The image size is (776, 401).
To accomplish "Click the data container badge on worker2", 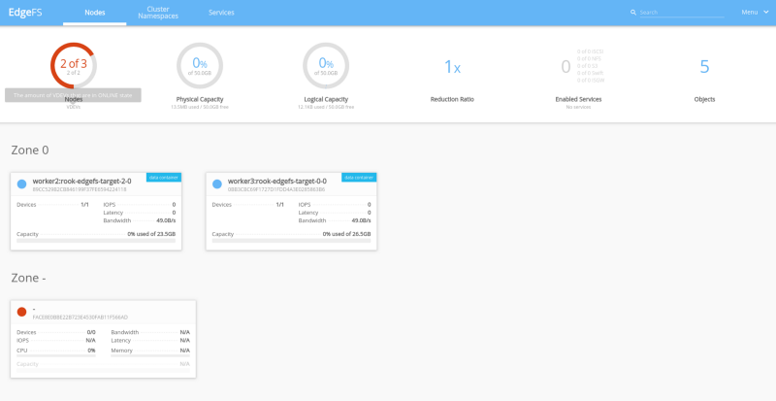I will pyautogui.click(x=164, y=177).
